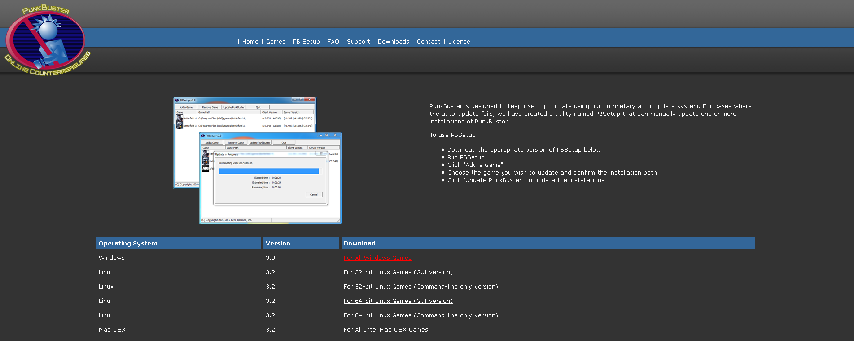Screen dimensions: 854x341
Task: View the License page
Action: pyautogui.click(x=459, y=42)
